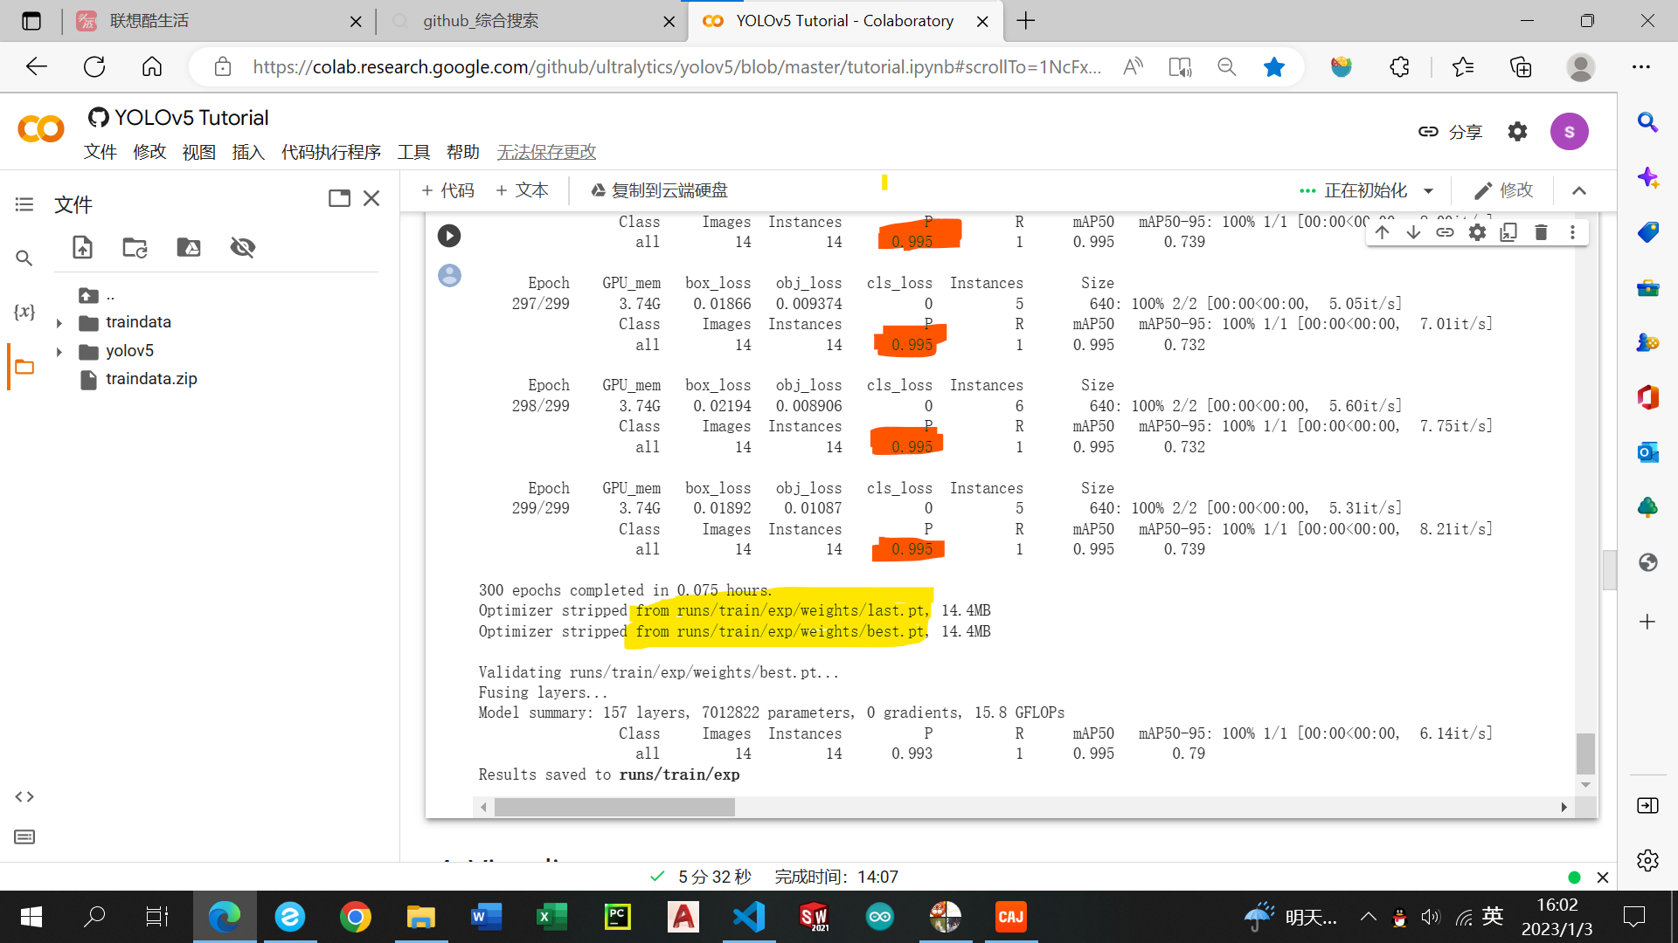Refresh the file browser folder
Image resolution: width=1678 pixels, height=943 pixels.
point(135,247)
